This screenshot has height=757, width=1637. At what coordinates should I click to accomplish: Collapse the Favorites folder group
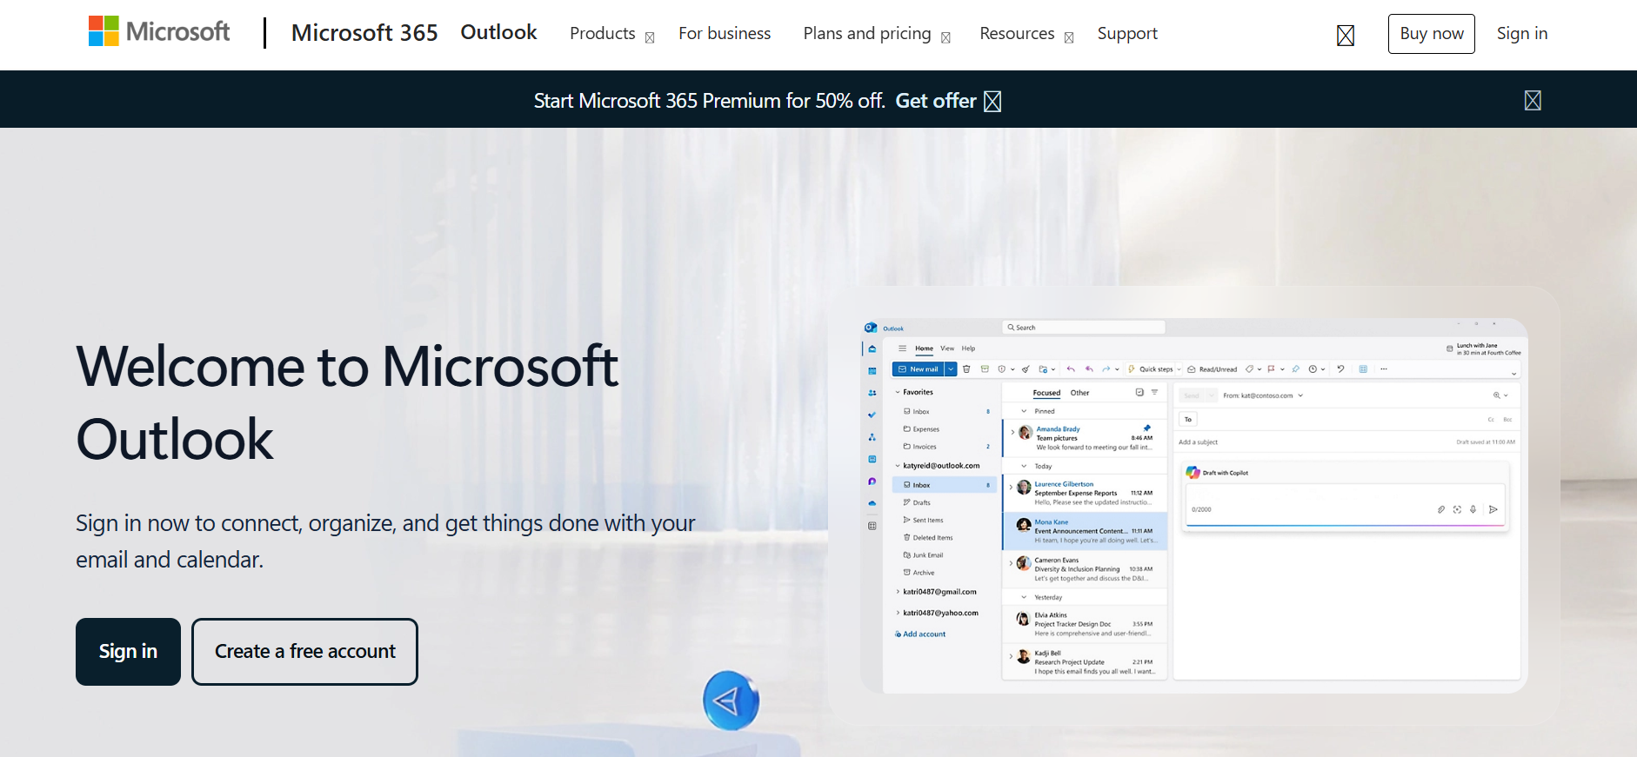898,393
